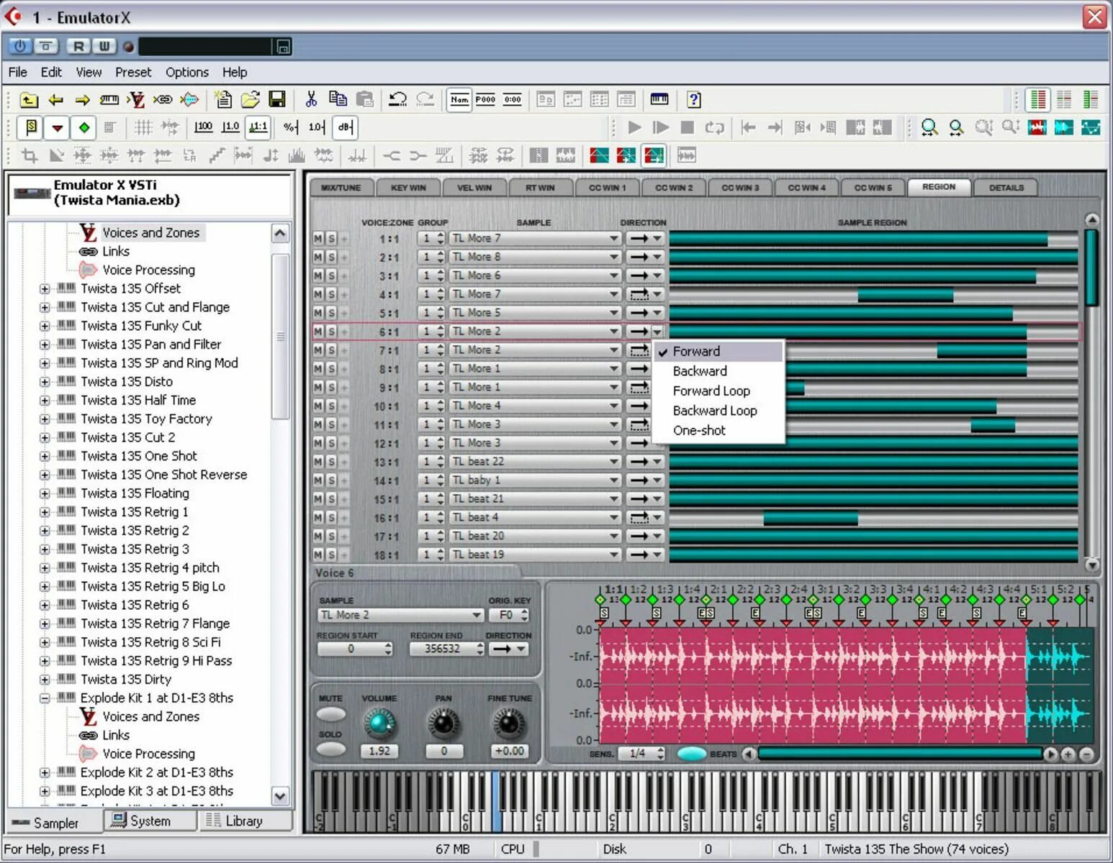
Task: Click the Help question mark icon
Action: point(693,99)
